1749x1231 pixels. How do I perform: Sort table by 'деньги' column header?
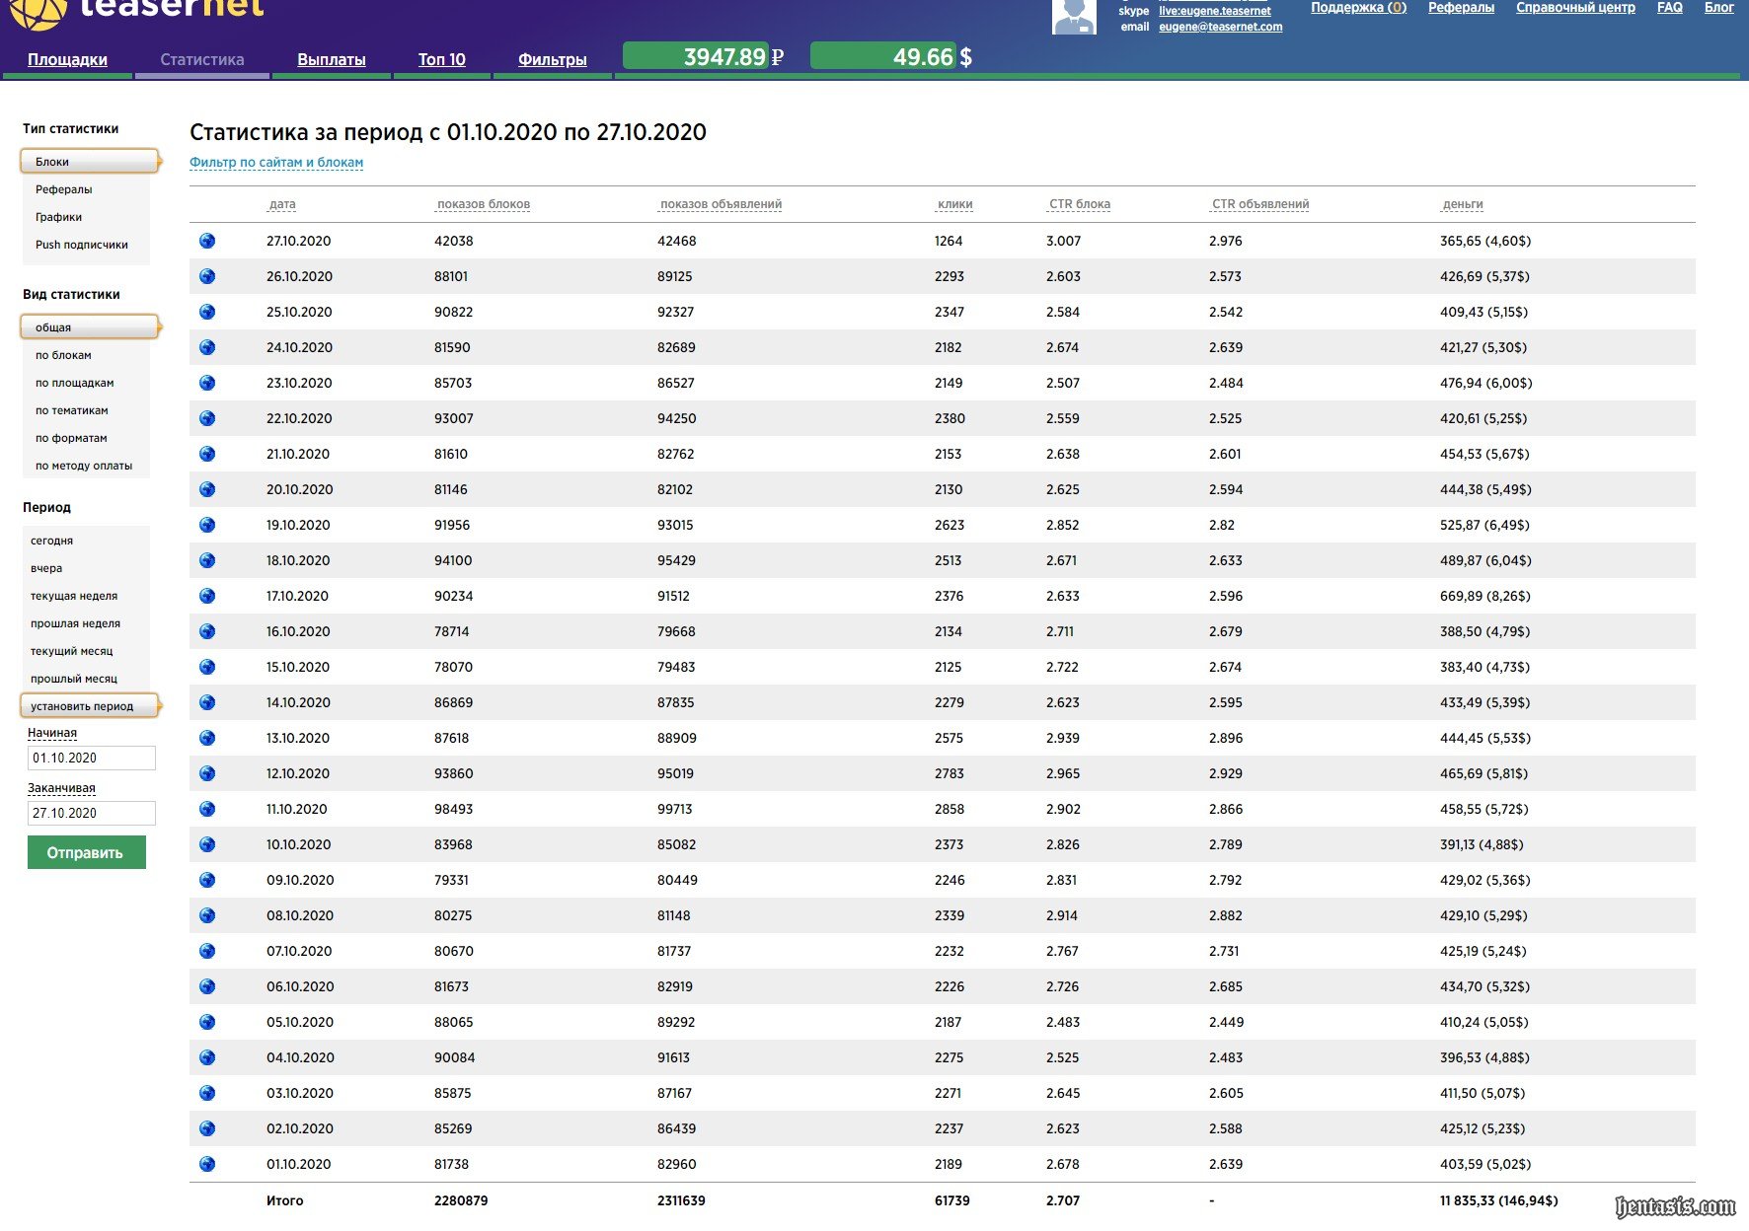tap(1463, 204)
